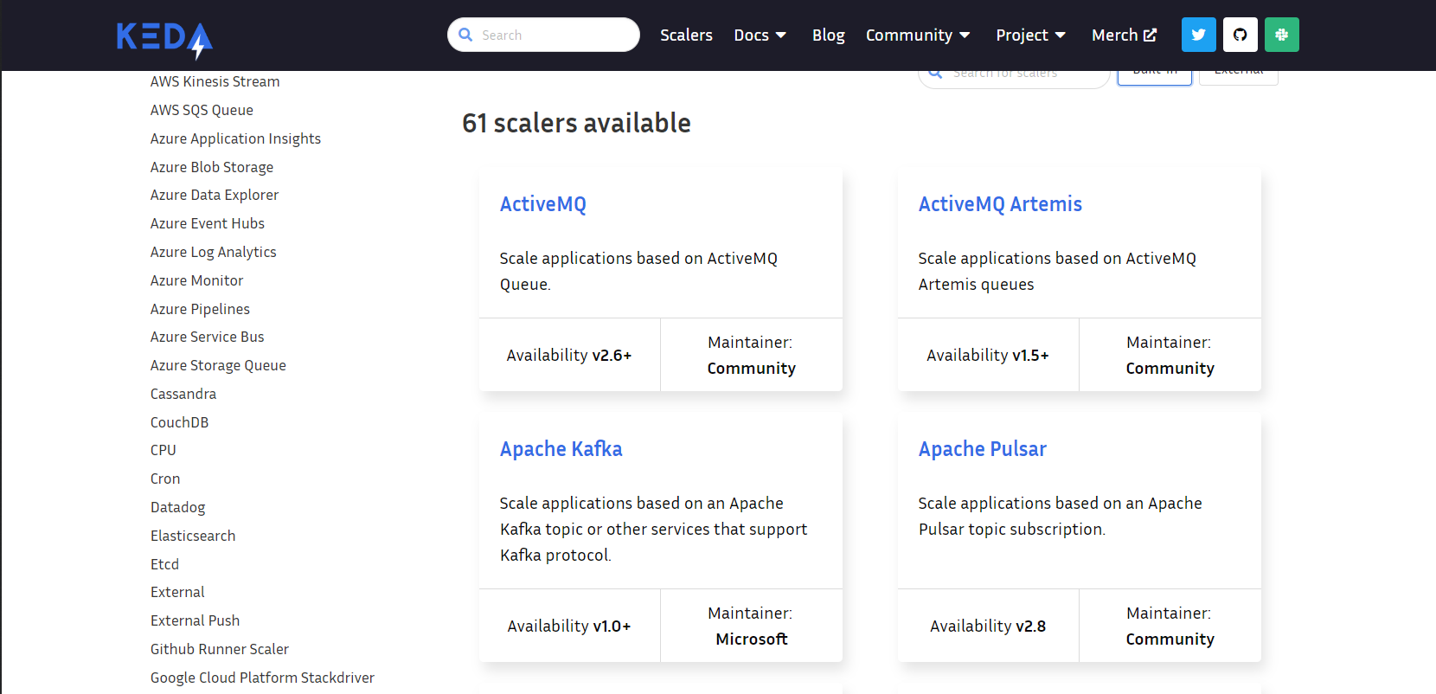Open Github Runner Scaler link
This screenshot has width=1436, height=694.
(220, 649)
